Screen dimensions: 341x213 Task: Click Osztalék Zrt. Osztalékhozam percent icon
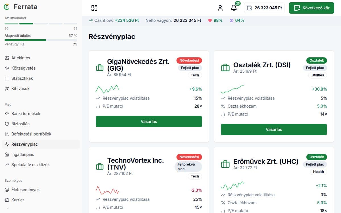click(x=223, y=106)
